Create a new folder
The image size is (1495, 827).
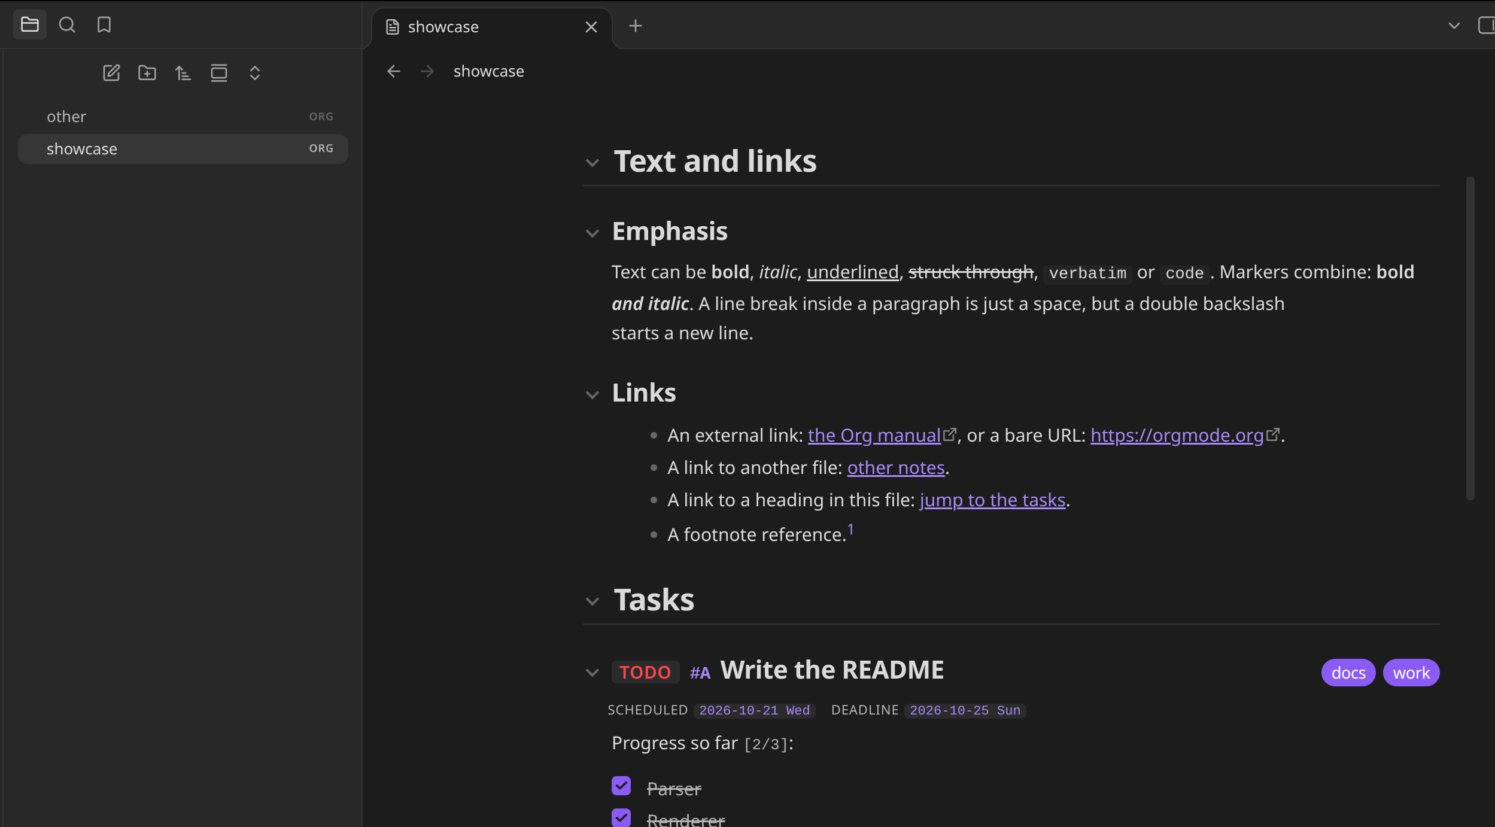(x=147, y=73)
